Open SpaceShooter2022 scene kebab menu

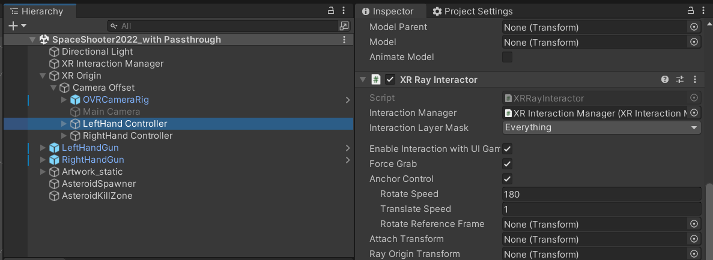point(344,40)
